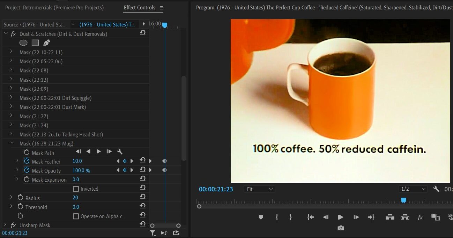Viewport: 453px width, 238px height.
Task: Select the ellipse mask tool
Action: point(23,43)
